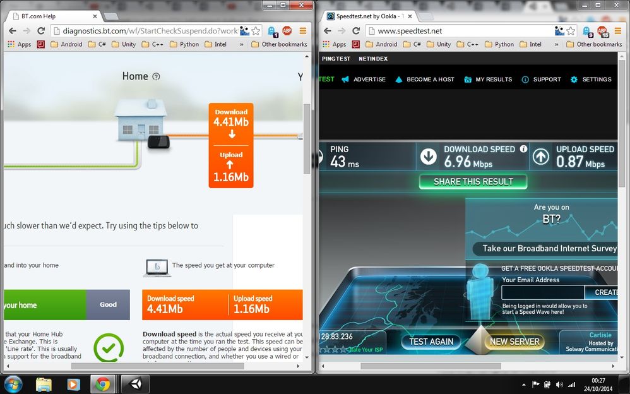This screenshot has height=394, width=630.
Task: Click SHARE THIS RESULT button
Action: tap(473, 182)
